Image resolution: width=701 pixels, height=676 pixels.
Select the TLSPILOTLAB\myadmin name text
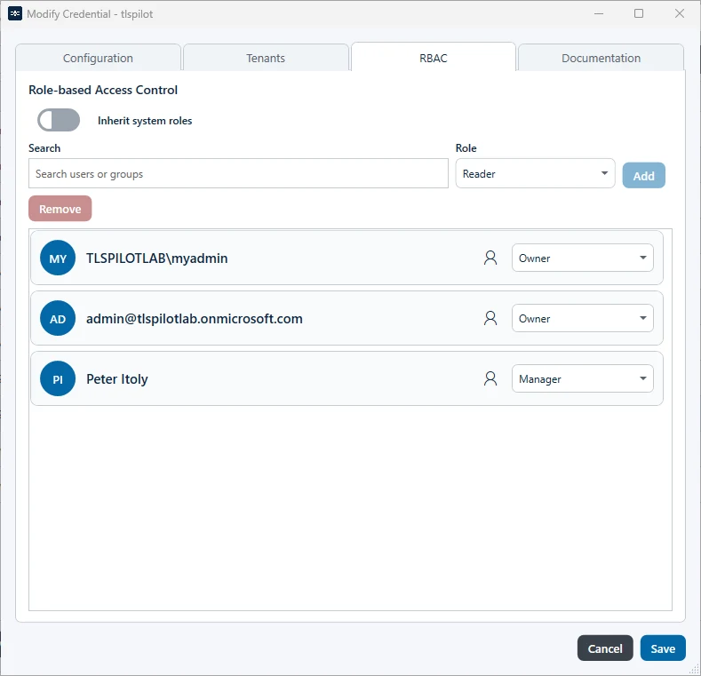point(157,258)
